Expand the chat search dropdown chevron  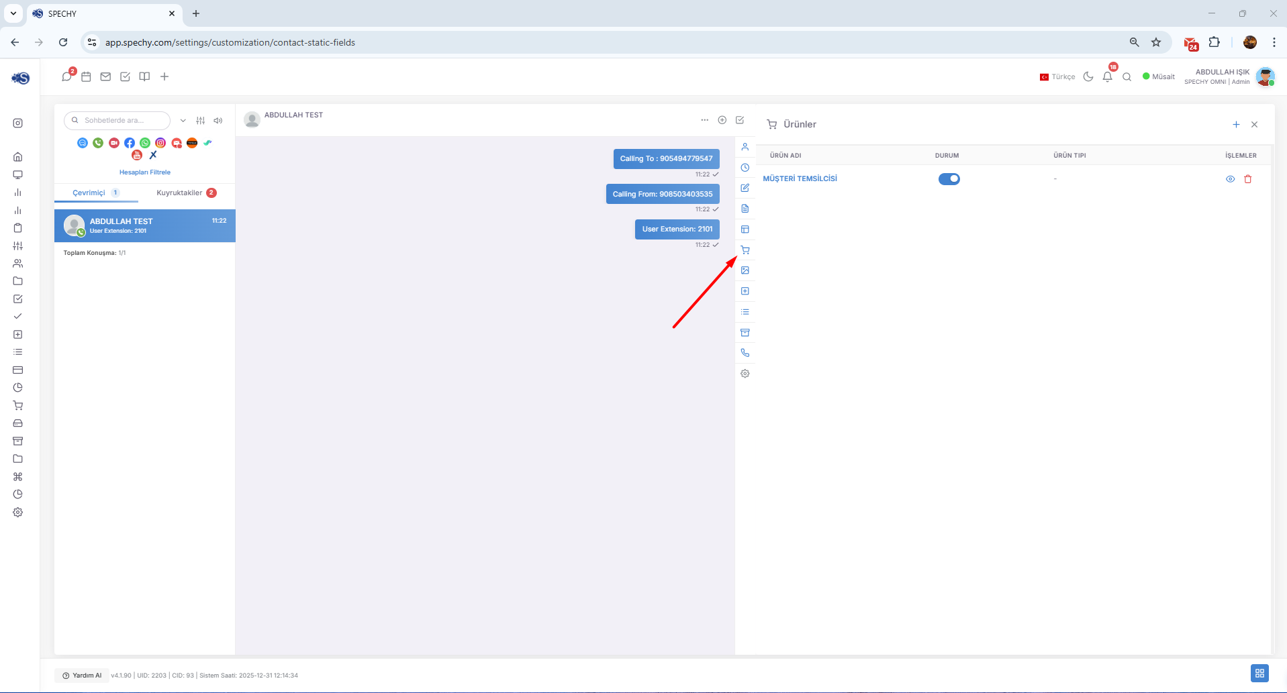tap(183, 121)
